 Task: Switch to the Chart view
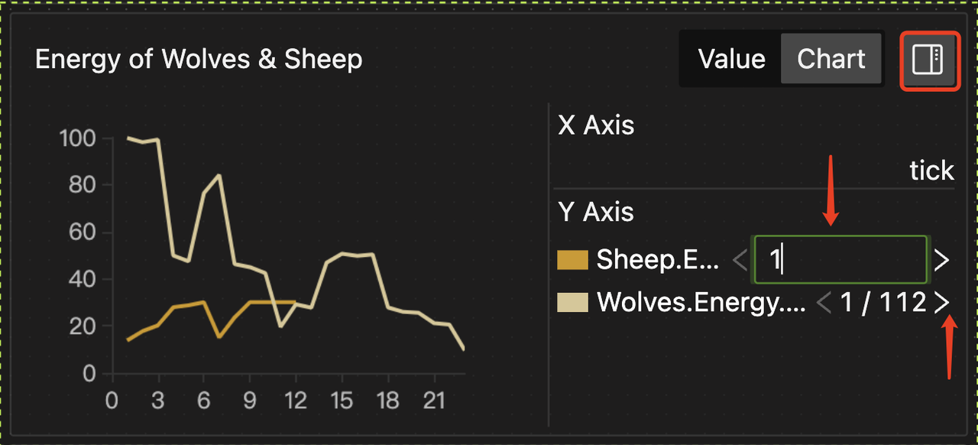point(831,60)
